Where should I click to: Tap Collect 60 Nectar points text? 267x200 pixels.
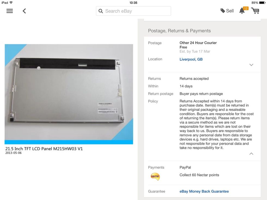point(199,175)
